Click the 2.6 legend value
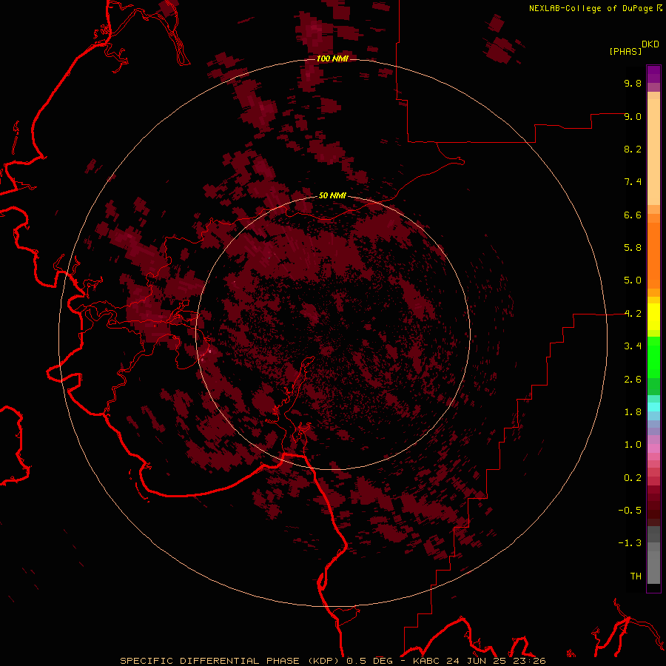The height and width of the screenshot is (666, 666). tap(633, 380)
